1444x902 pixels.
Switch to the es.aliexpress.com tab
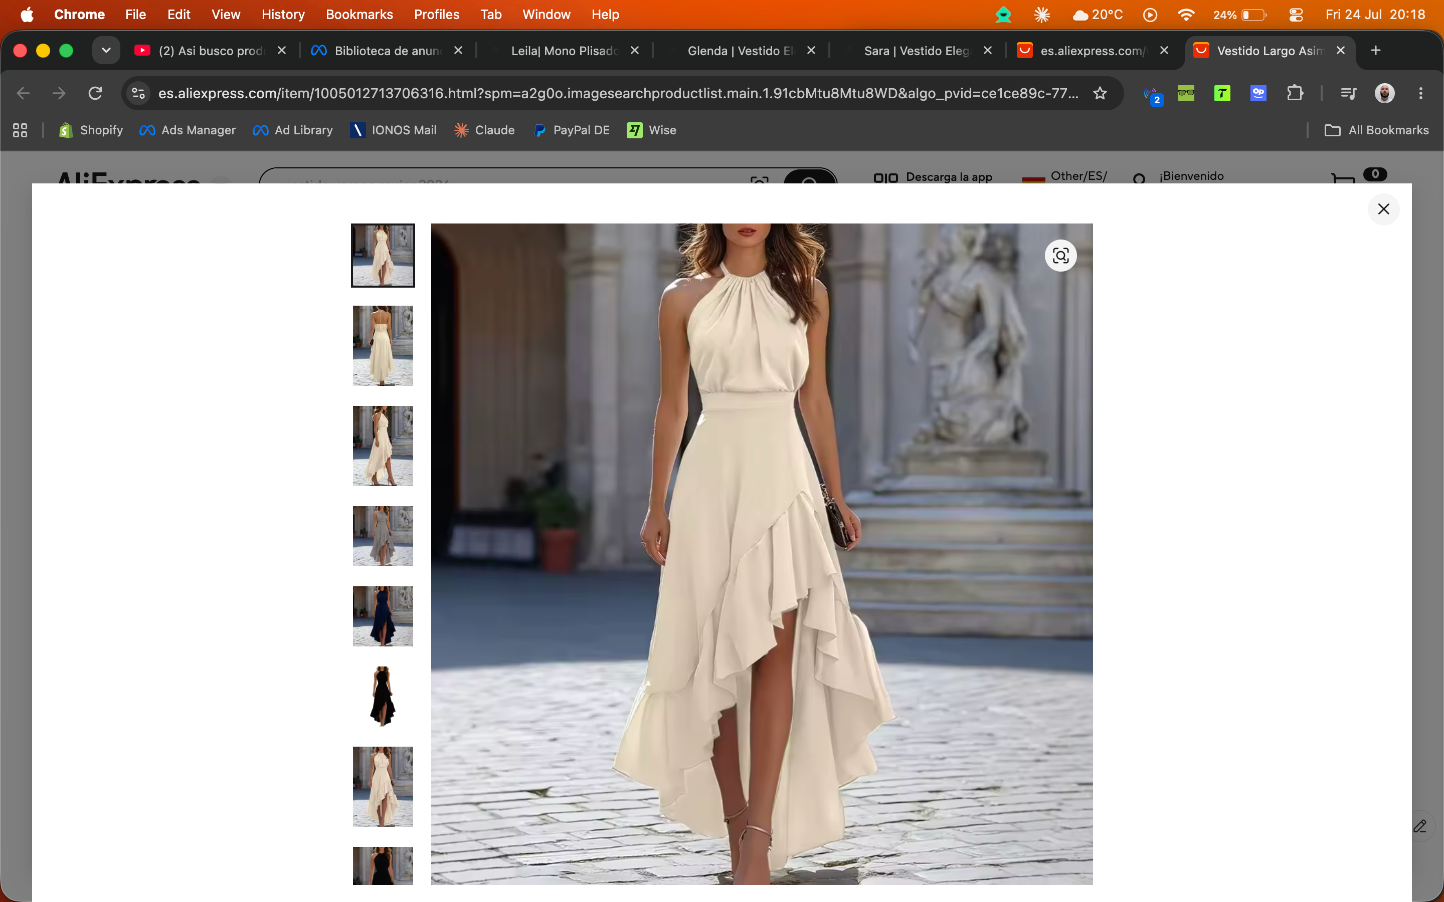1093,51
